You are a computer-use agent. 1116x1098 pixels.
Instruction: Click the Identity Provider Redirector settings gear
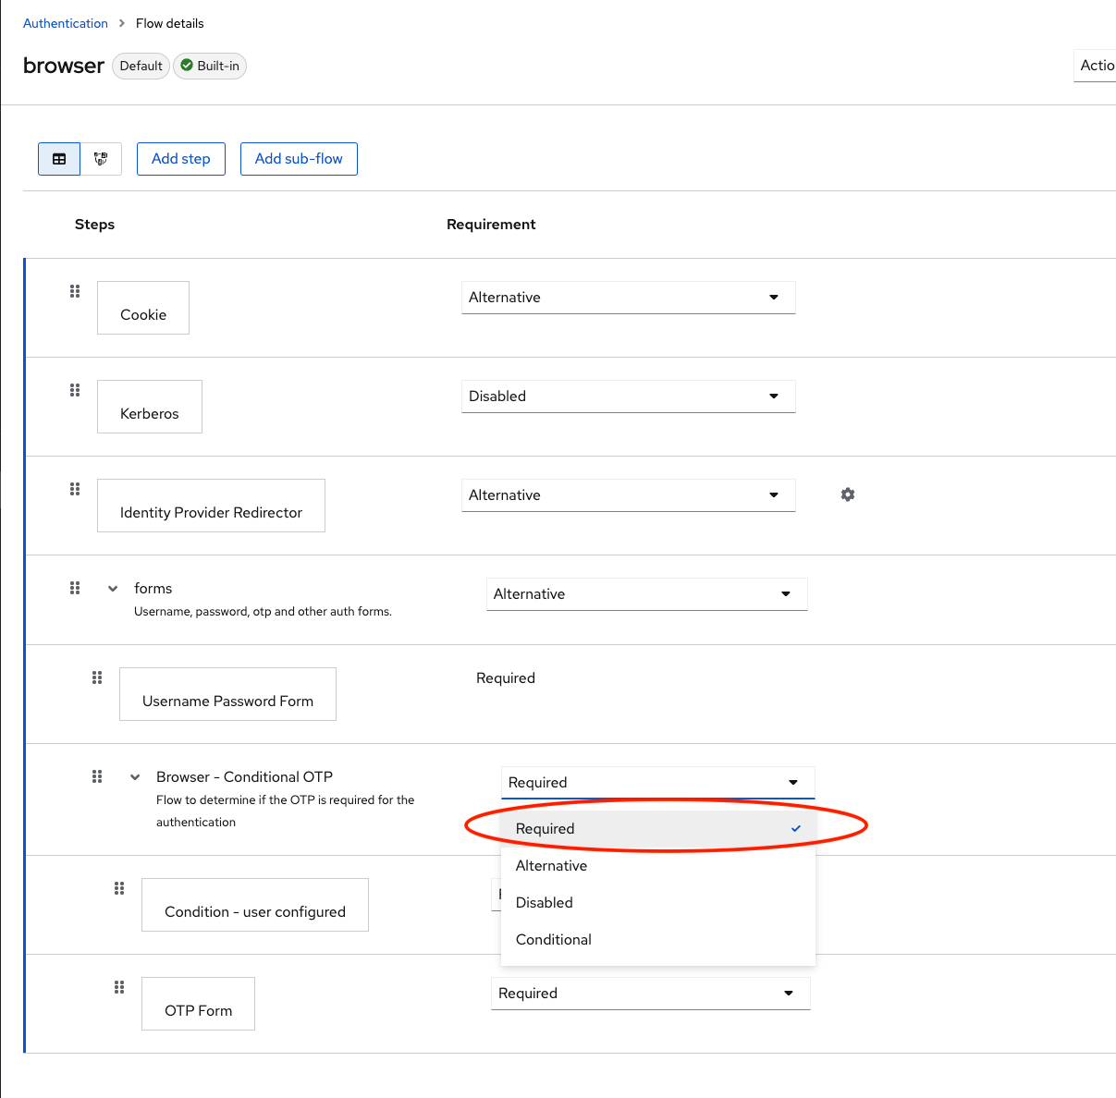847,494
